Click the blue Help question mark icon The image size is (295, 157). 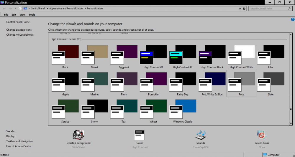click(293, 19)
